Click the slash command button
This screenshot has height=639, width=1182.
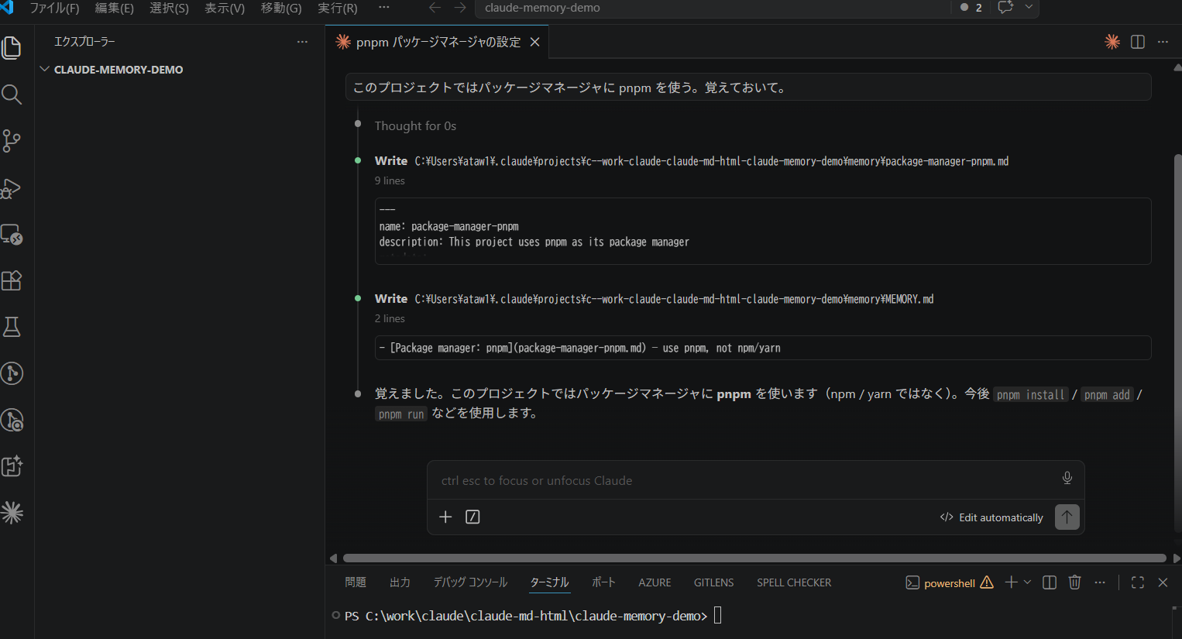click(472, 517)
